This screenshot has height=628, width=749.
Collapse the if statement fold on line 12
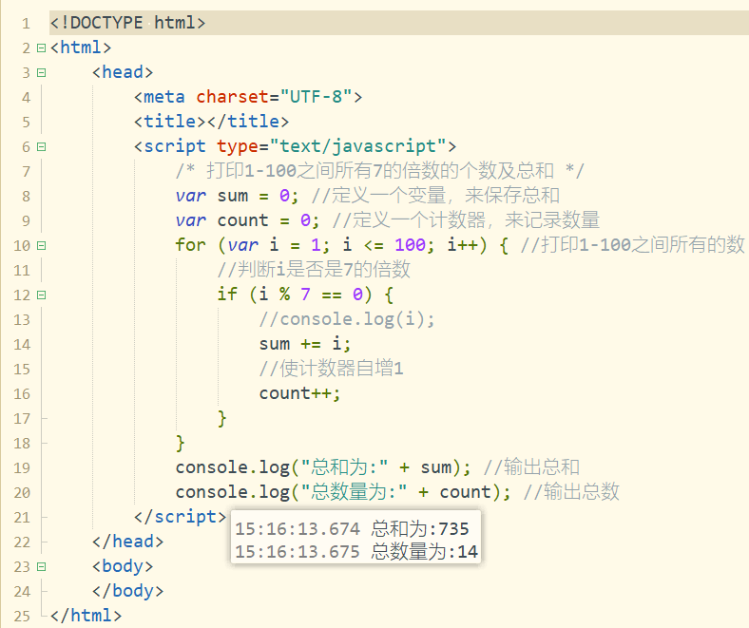coord(42,295)
